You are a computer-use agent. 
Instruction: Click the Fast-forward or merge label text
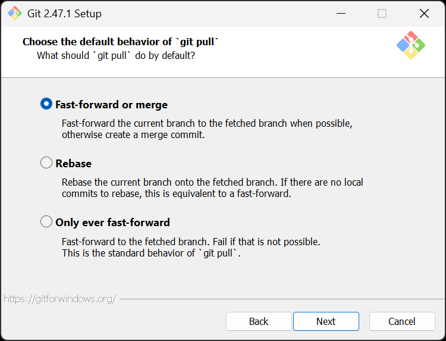tap(112, 105)
